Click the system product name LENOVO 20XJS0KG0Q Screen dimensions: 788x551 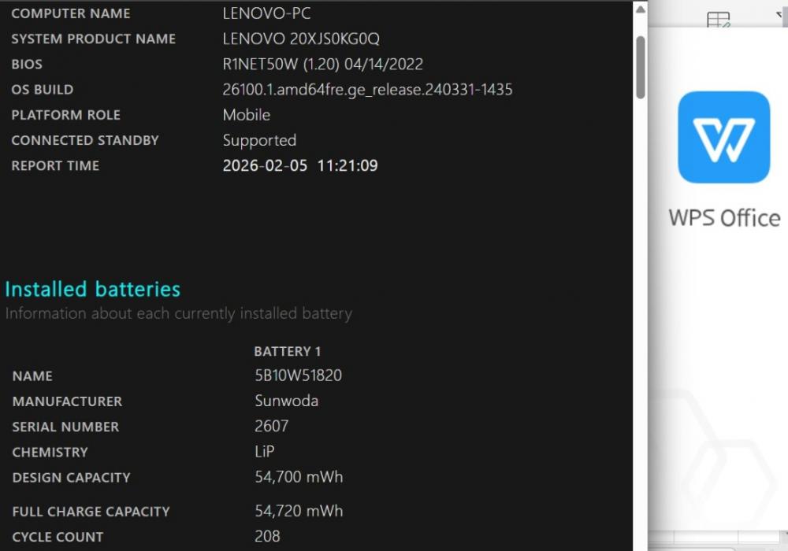pyautogui.click(x=301, y=39)
